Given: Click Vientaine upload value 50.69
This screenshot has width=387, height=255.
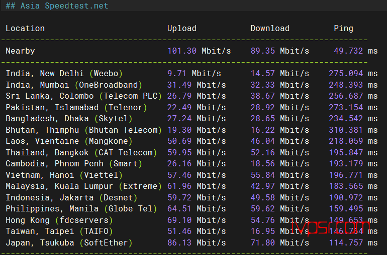Looking at the screenshot, I should [179, 141].
